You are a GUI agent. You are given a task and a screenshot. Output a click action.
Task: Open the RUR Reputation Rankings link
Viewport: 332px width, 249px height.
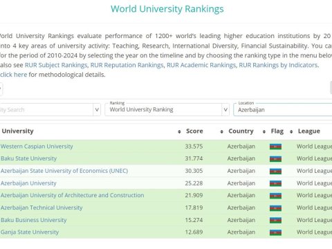pos(127,65)
